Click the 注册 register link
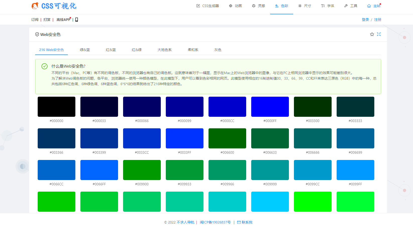This screenshot has height=226, width=413. pos(378,20)
